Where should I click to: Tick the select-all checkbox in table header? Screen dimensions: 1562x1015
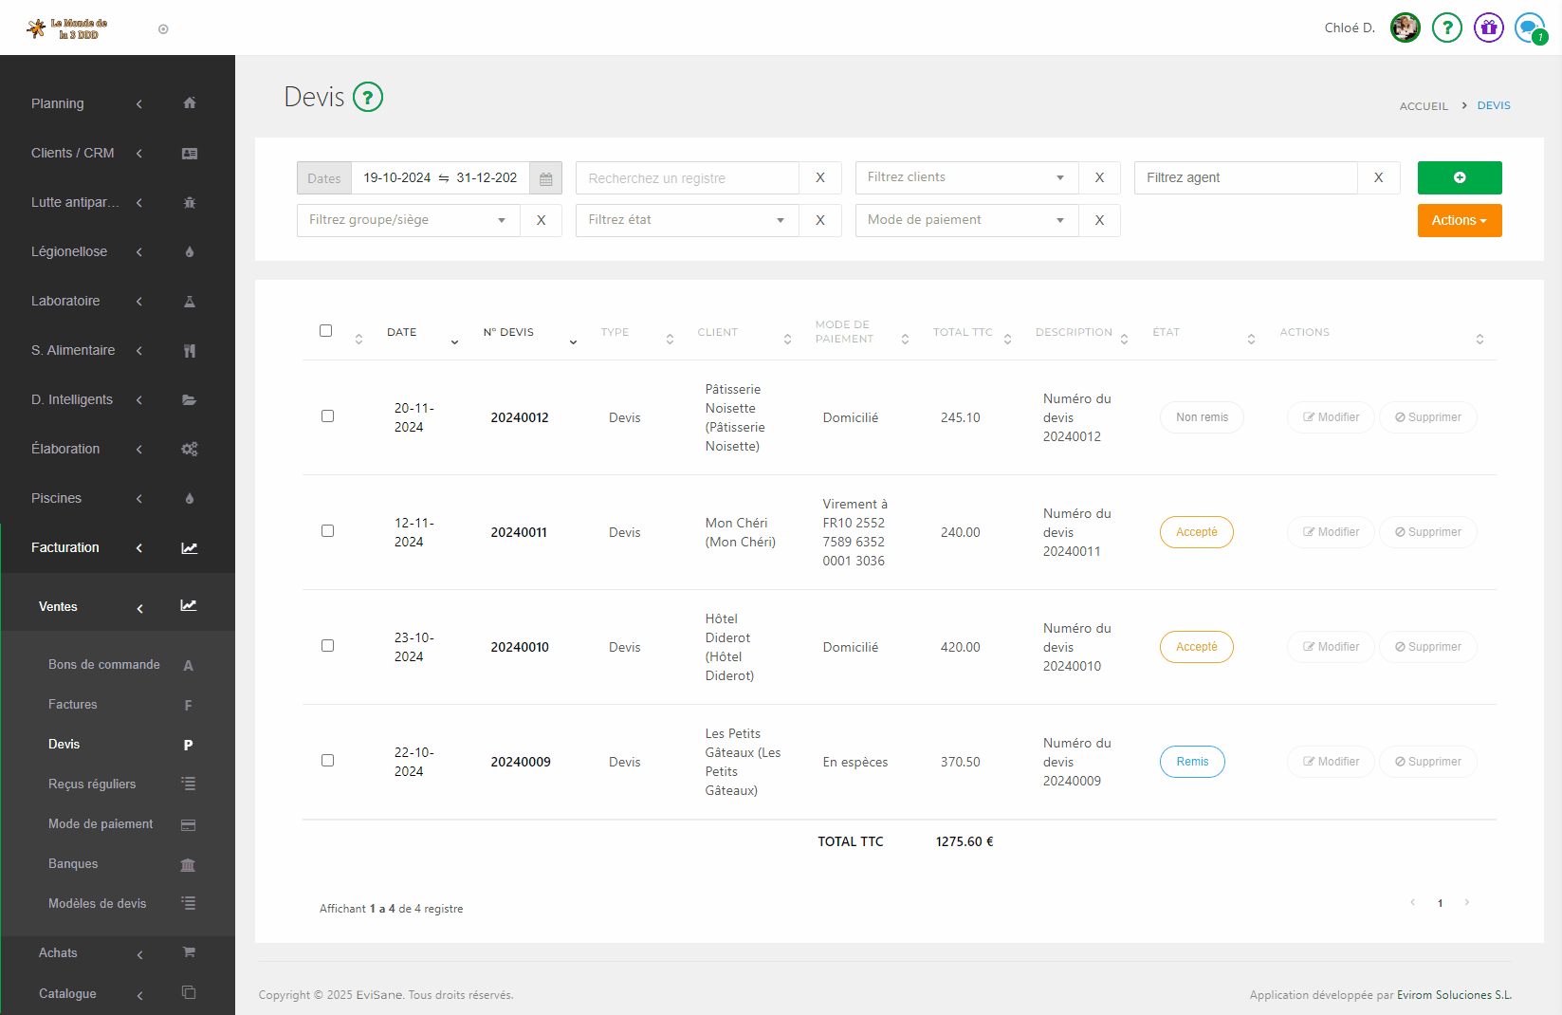326,331
